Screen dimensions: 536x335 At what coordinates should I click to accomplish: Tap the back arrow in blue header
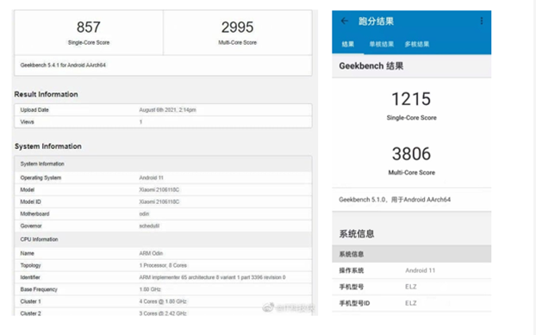coord(344,22)
